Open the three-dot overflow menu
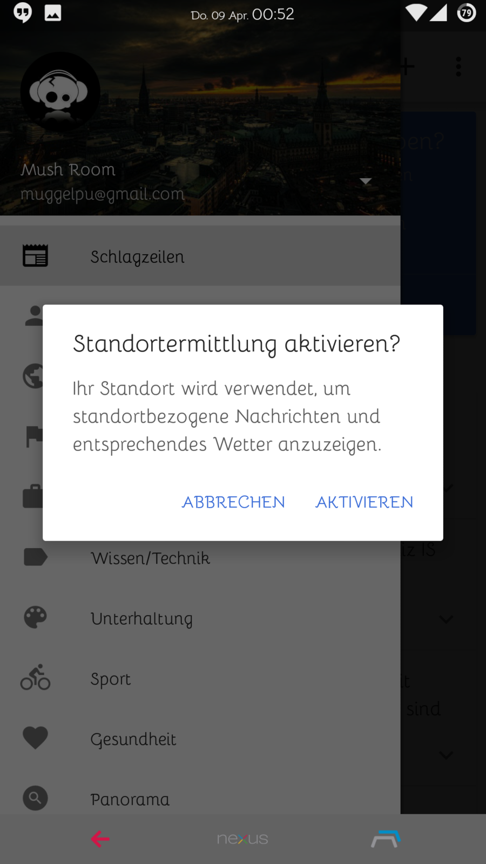This screenshot has width=486, height=864. click(x=458, y=67)
